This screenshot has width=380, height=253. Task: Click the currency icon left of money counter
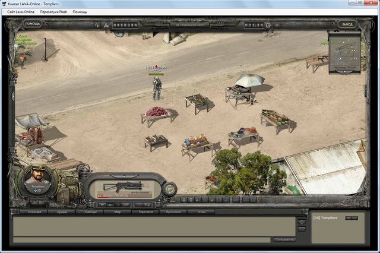[106, 25]
